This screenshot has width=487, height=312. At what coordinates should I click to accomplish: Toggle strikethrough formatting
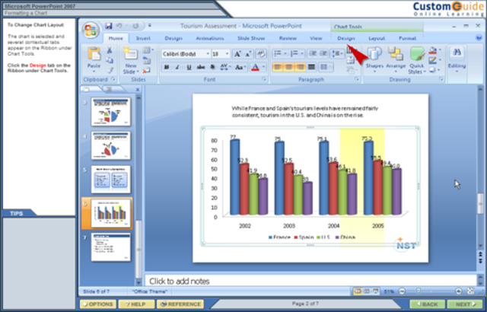201,67
